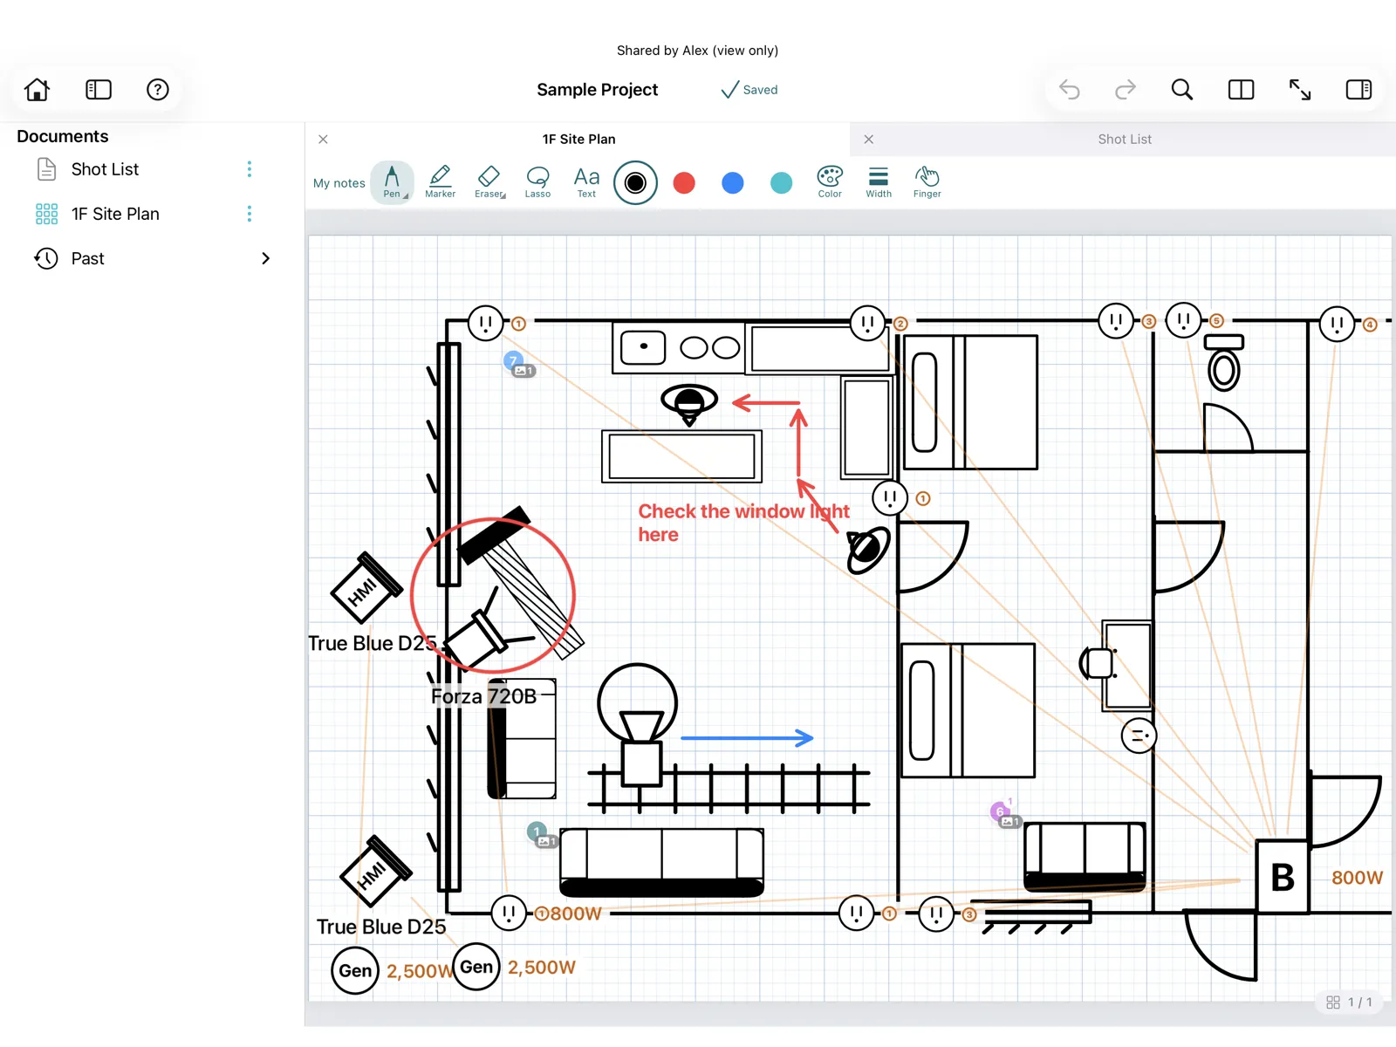1396x1047 pixels.
Task: Enter full screen with the expand arrows
Action: (1300, 89)
